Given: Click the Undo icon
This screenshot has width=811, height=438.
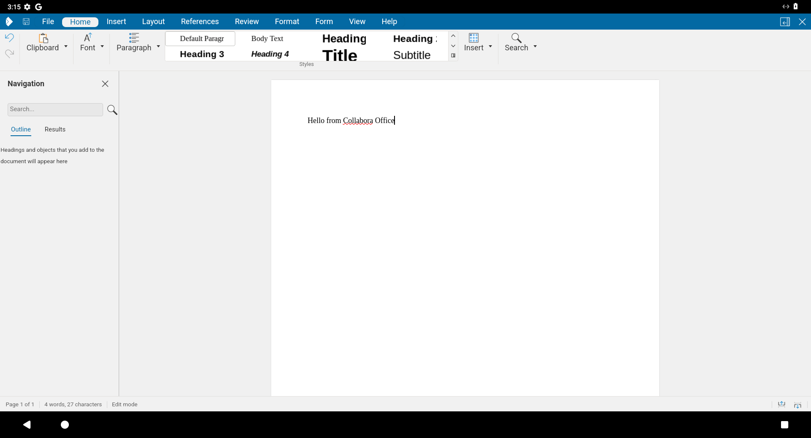Looking at the screenshot, I should 9,38.
